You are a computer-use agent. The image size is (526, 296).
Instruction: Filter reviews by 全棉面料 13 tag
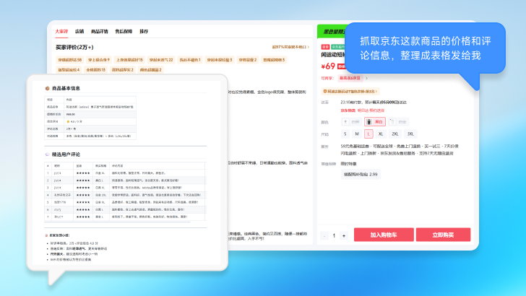[x=96, y=70]
